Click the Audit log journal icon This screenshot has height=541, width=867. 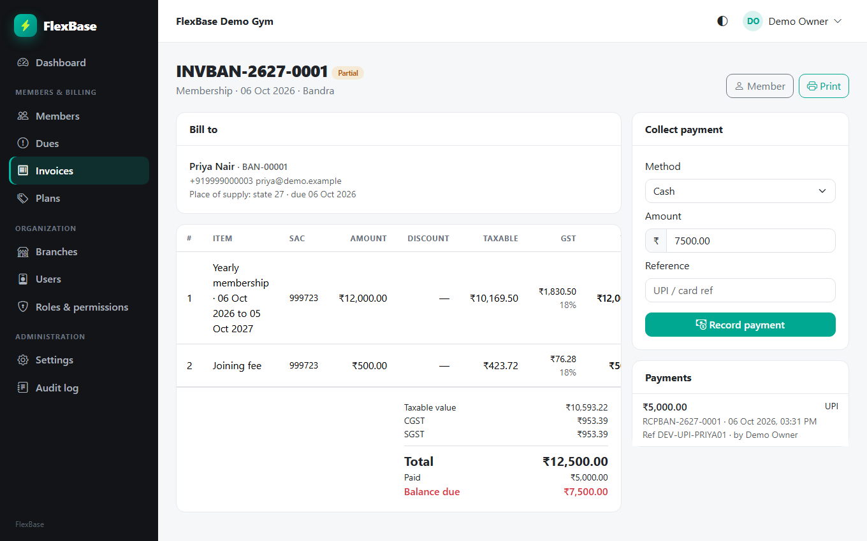tap(23, 388)
